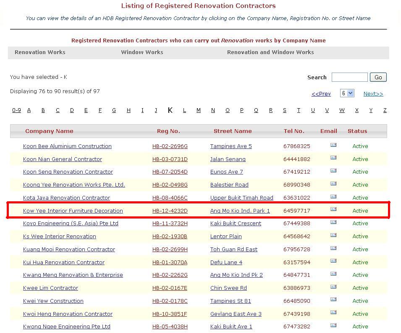
Task: Open email icon for Ks Wee Interior Renovation
Action: (x=333, y=235)
